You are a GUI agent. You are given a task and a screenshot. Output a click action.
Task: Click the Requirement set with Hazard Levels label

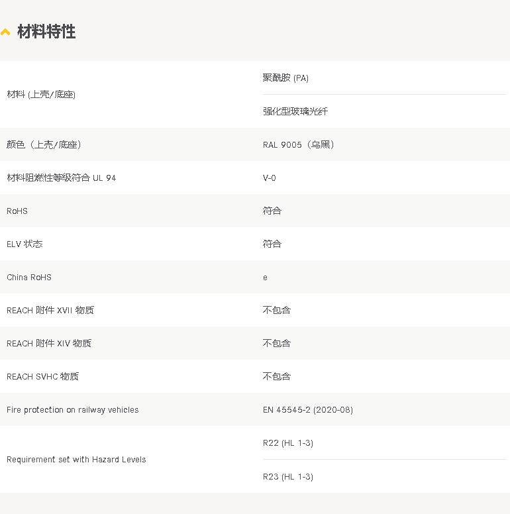[x=76, y=460]
